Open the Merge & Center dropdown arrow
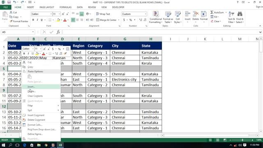Viewport: 263px width, 148px height. [119, 20]
